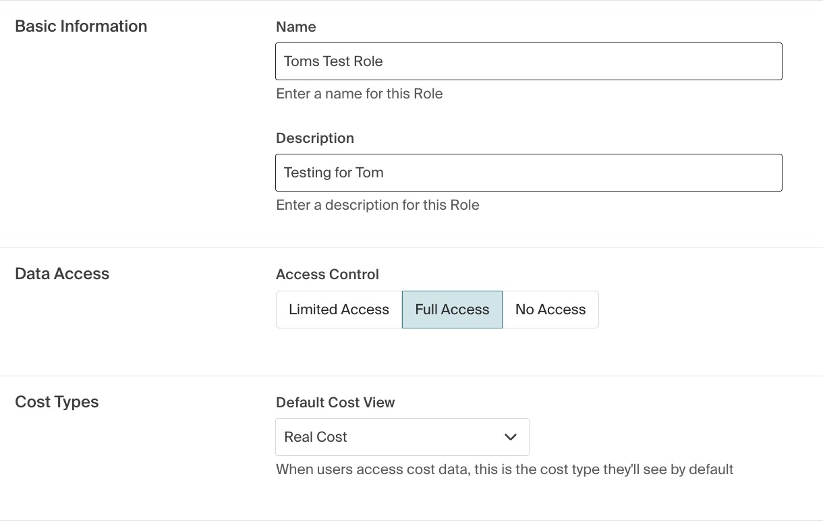The image size is (823, 522).
Task: Select Limited Access for access control
Action: [339, 310]
